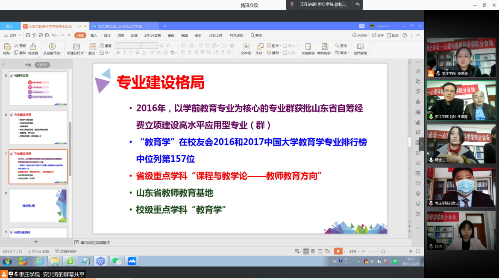
Task: Click the orange slideshow play button in status bar
Action: [x=338, y=251]
